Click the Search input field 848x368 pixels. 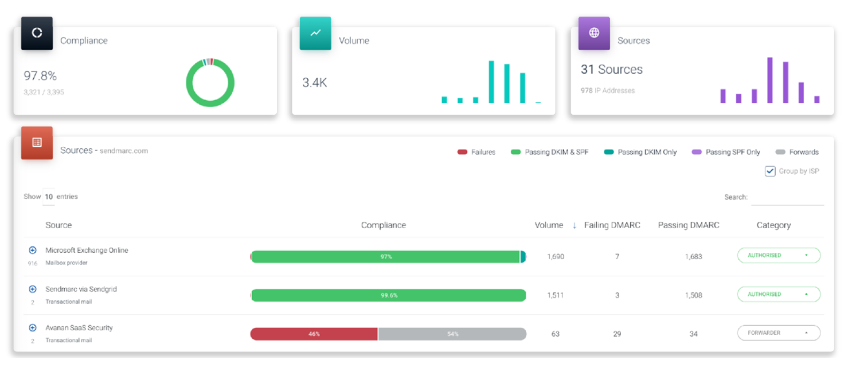787,198
